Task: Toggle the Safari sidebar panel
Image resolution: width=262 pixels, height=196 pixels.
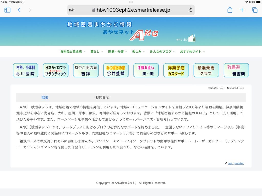Action: coord(7,10)
